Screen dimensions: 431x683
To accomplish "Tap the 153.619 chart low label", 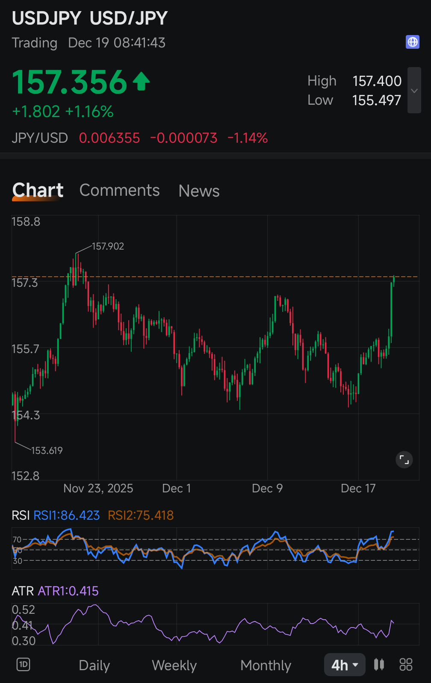I will [47, 450].
